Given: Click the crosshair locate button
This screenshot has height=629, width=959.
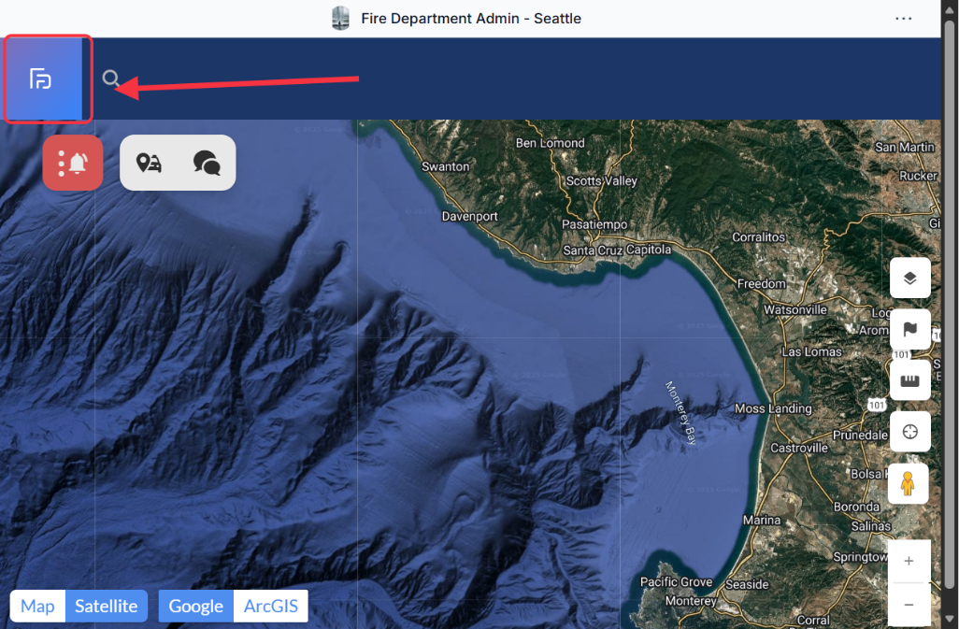Looking at the screenshot, I should (x=909, y=432).
